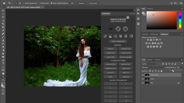
Task: Add Brightness/Contrast adjustment (sun icon)
Action: (x=147, y=40)
